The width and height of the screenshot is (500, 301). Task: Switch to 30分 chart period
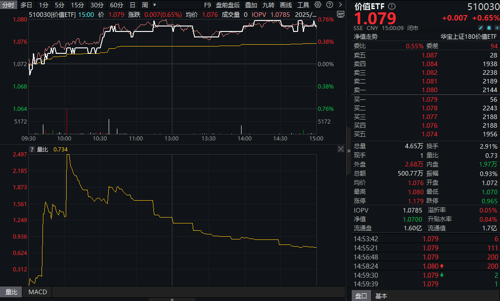pos(97,5)
